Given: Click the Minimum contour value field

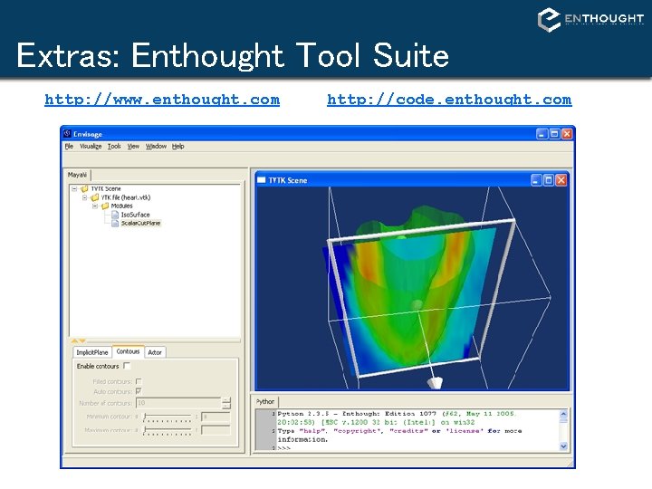Looking at the screenshot, I should (x=216, y=417).
